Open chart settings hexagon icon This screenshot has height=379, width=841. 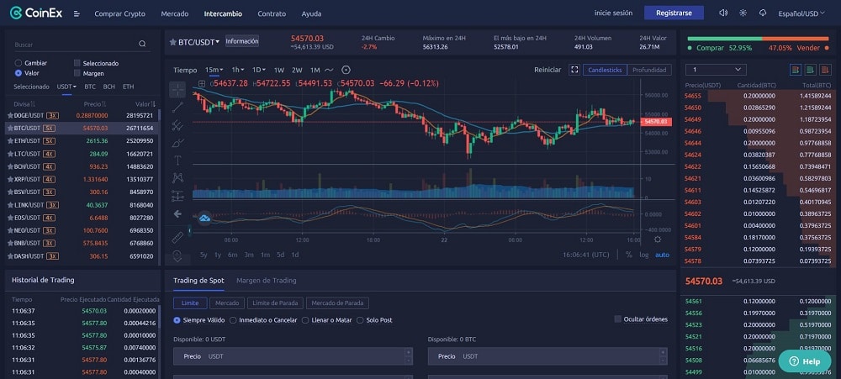[x=346, y=70]
